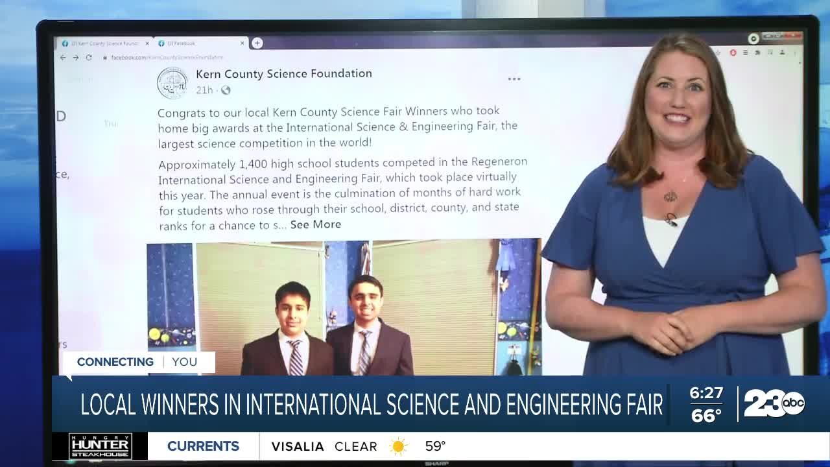The width and height of the screenshot is (830, 467).
Task: Close the second Facebook tab
Action: [243, 43]
